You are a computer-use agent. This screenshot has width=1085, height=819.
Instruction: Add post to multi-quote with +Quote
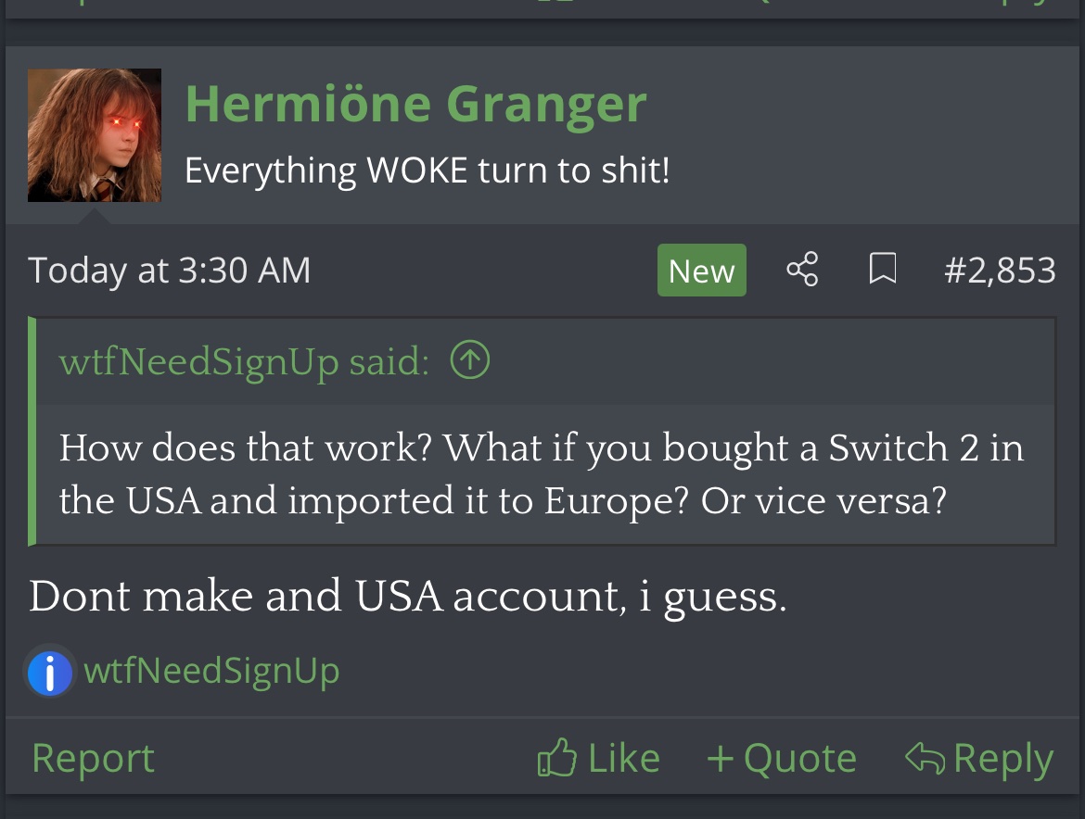782,758
